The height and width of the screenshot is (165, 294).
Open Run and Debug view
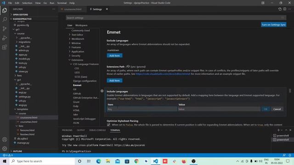(5, 38)
